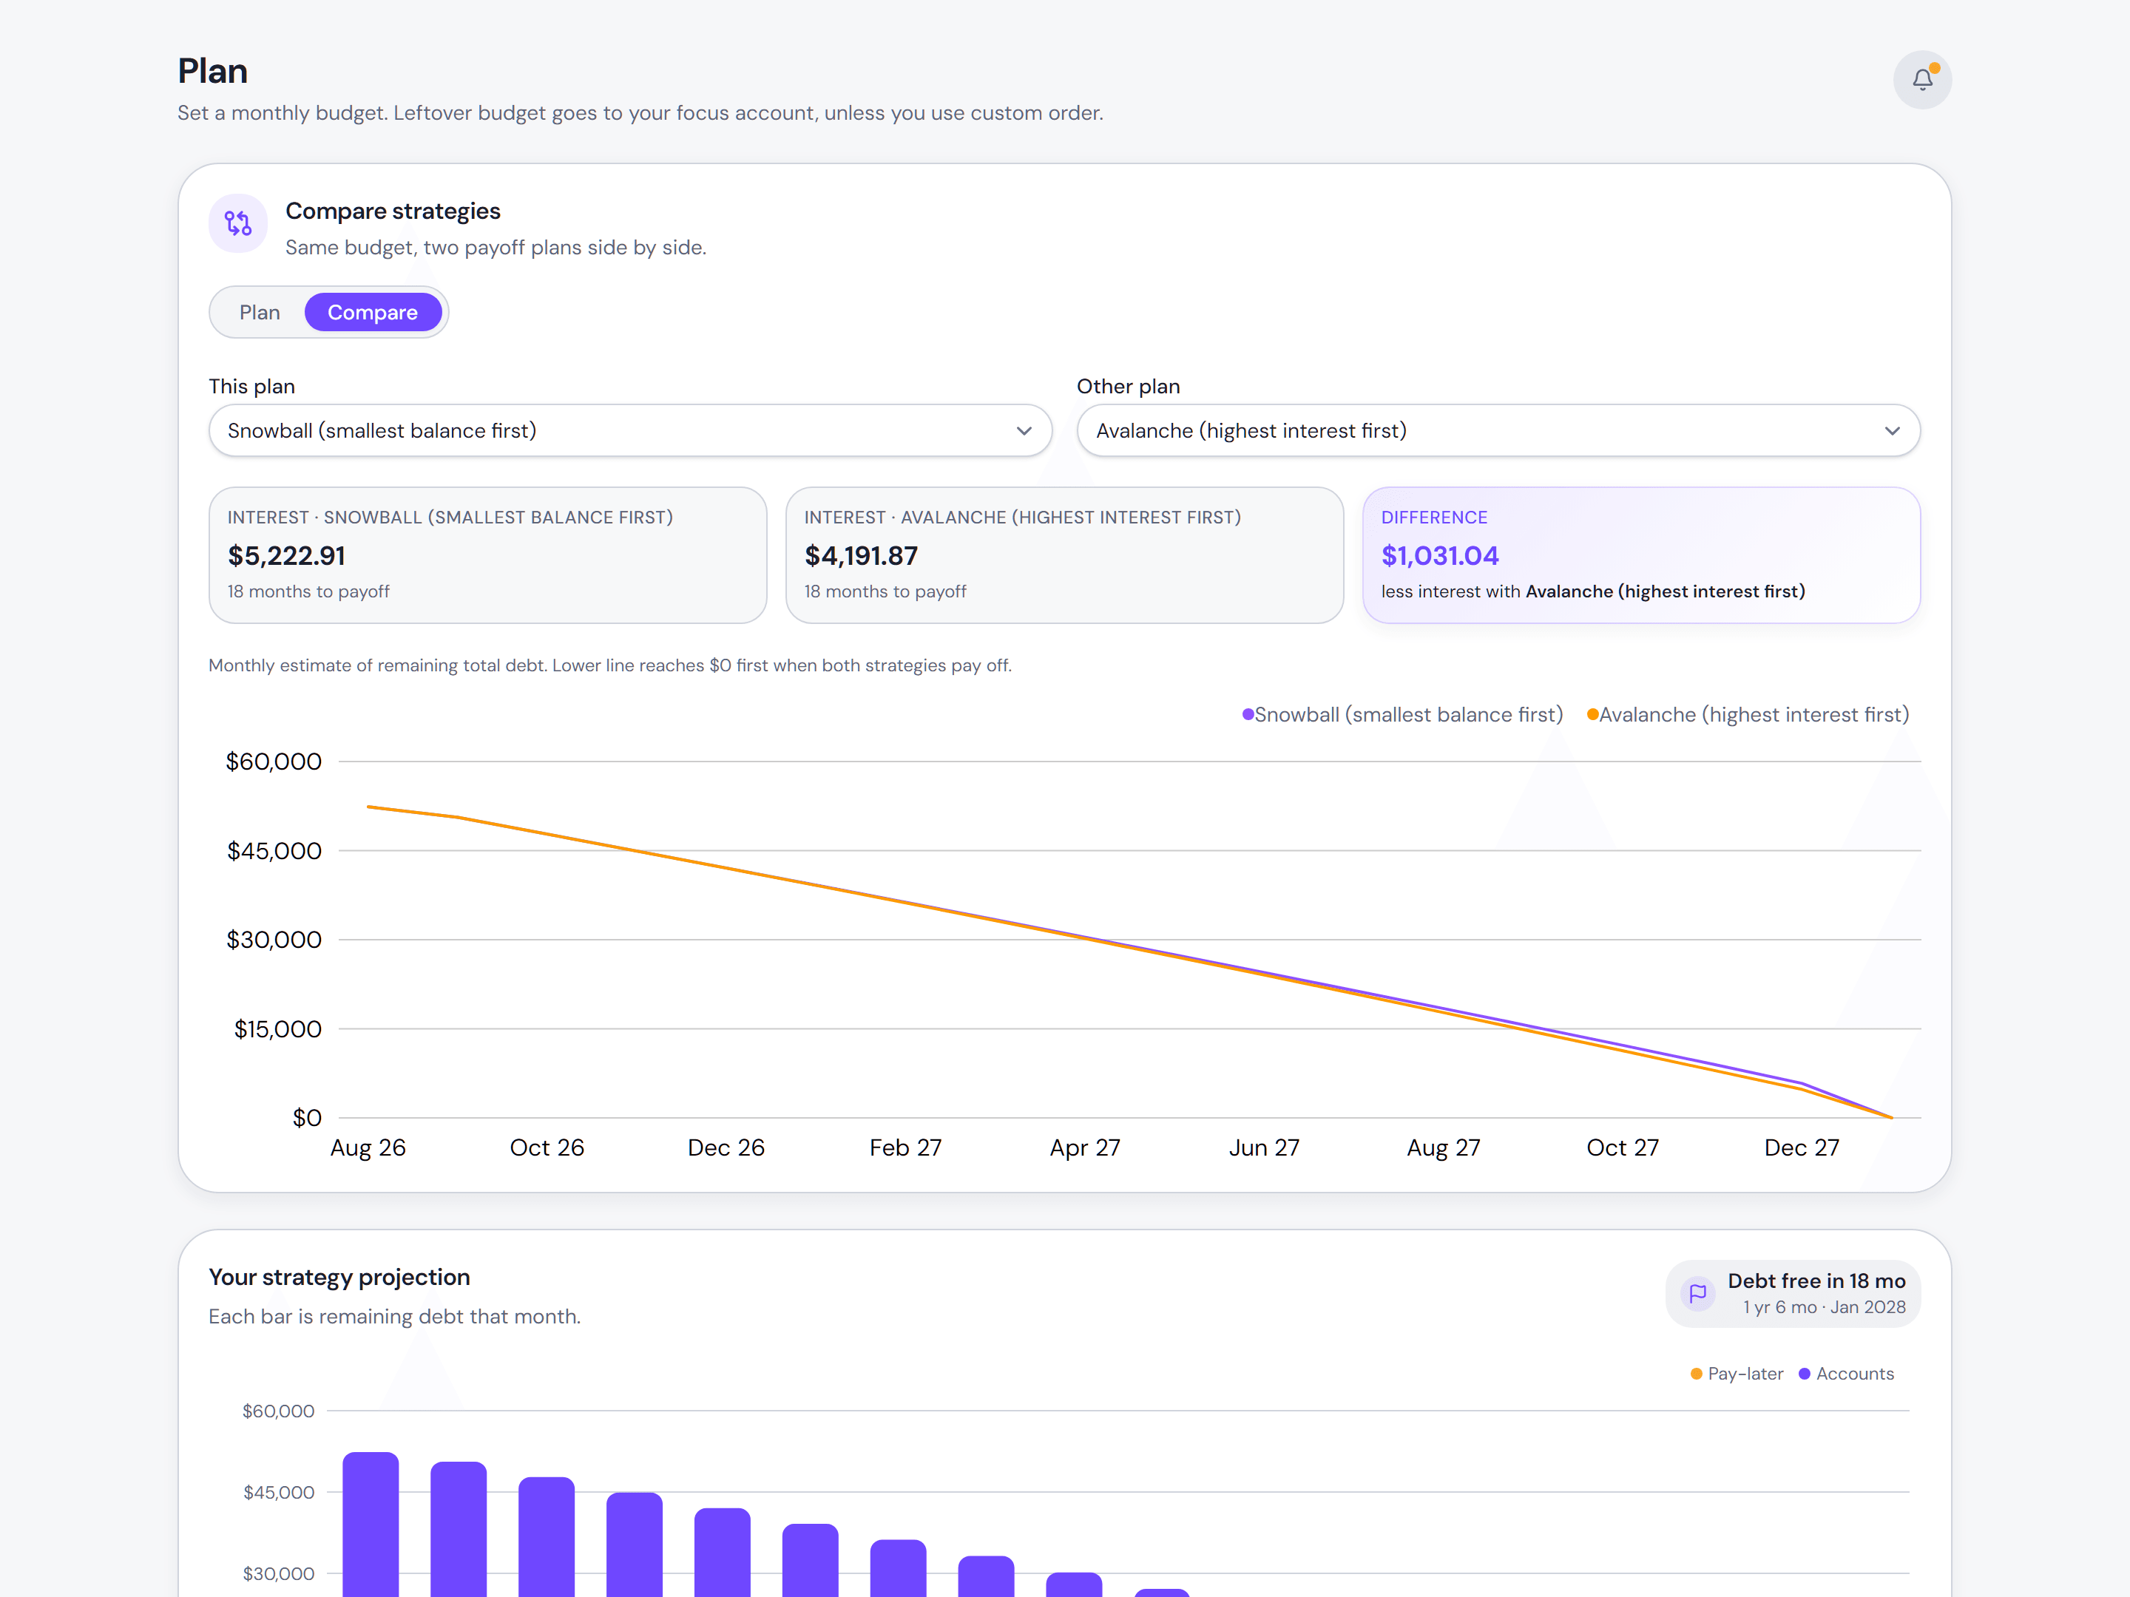Toggle Pay-later series in projection legend
2130x1597 pixels.
tap(1736, 1374)
